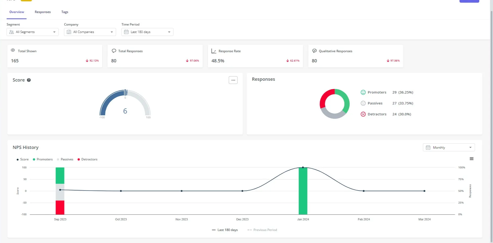
Task: Click the calendar icon in Time Period selector
Action: [126, 32]
